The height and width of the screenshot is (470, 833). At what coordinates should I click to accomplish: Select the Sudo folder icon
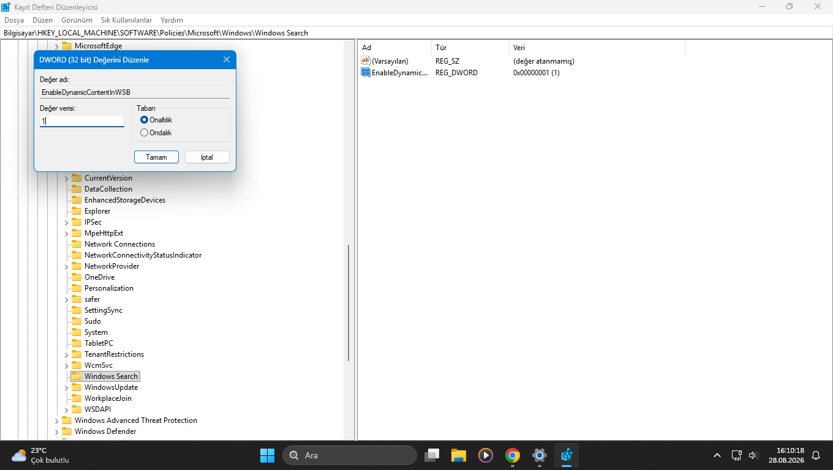pos(77,321)
